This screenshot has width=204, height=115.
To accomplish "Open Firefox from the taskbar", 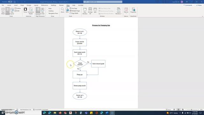I will coord(60,113).
